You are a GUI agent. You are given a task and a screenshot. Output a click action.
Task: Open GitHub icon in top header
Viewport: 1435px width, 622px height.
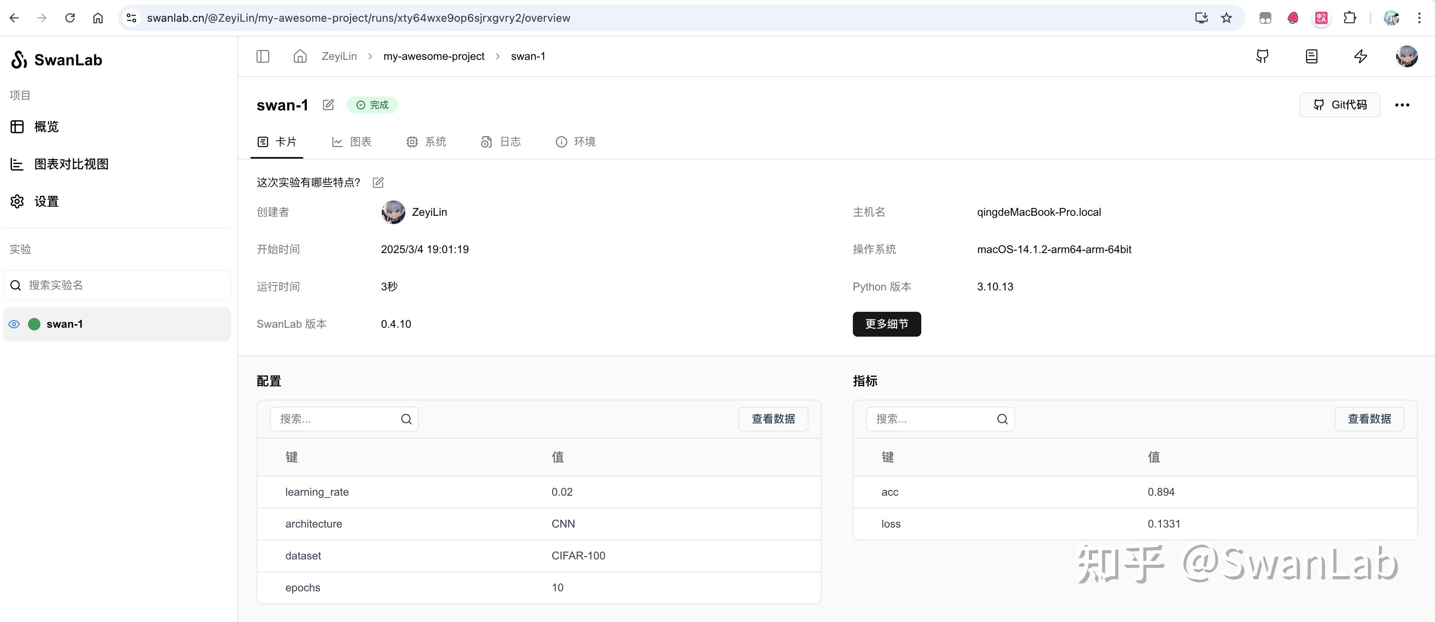click(1262, 56)
